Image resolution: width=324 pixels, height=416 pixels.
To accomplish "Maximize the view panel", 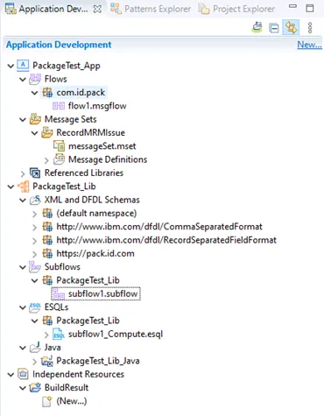I will [310, 8].
